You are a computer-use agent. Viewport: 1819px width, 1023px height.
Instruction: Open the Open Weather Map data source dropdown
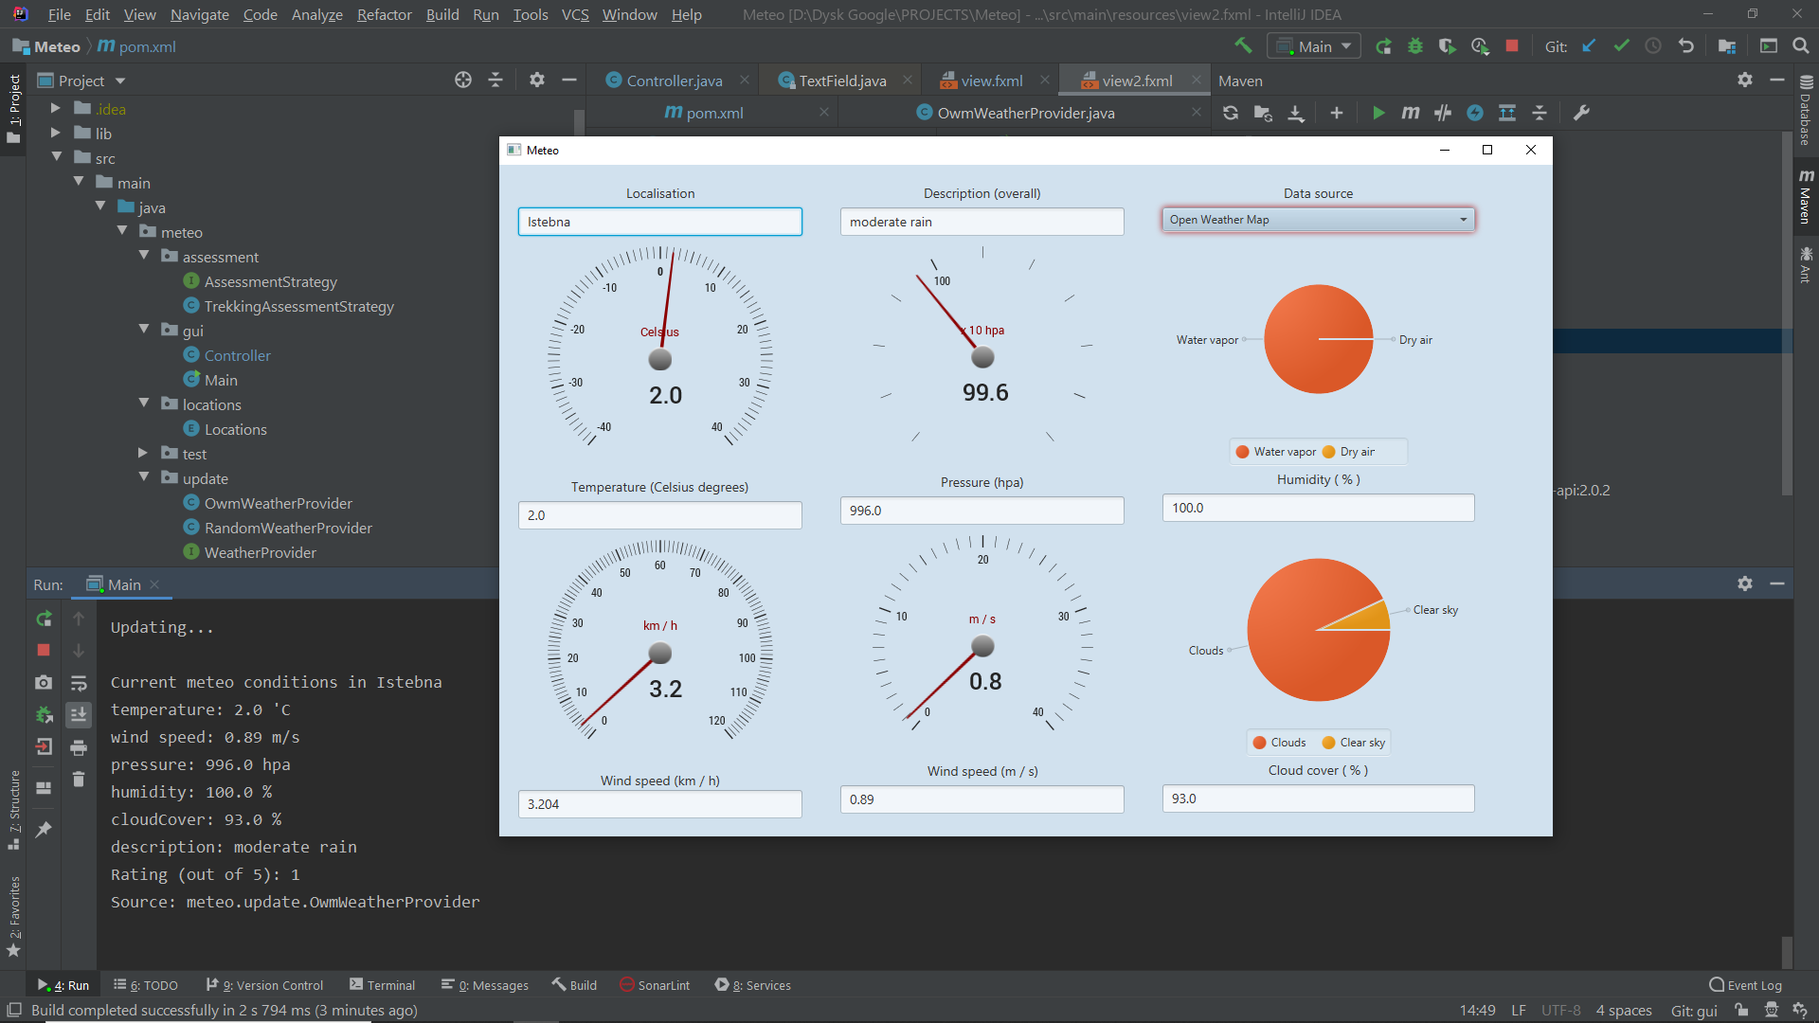click(1318, 220)
